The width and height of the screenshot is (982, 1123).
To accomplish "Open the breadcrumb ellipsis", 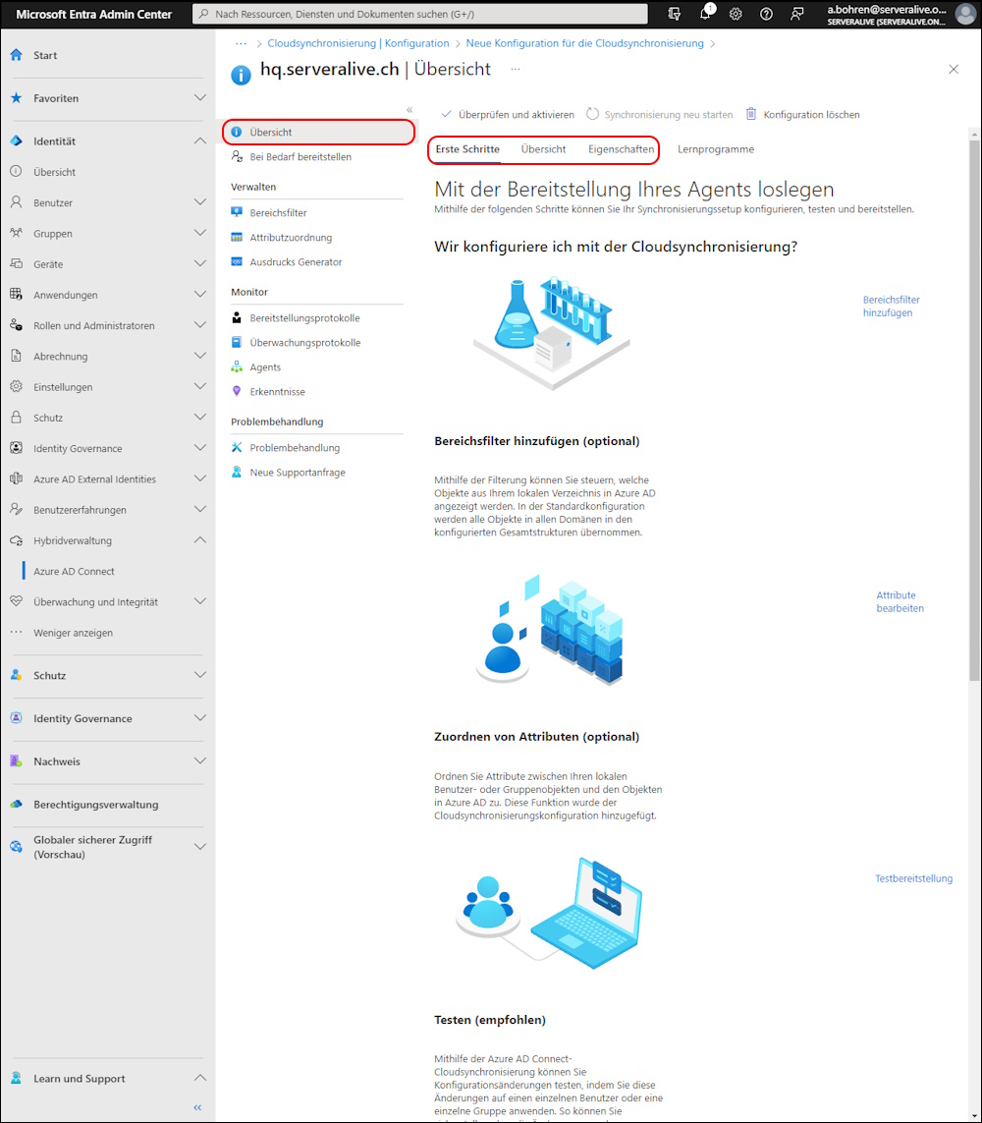I will tap(242, 43).
